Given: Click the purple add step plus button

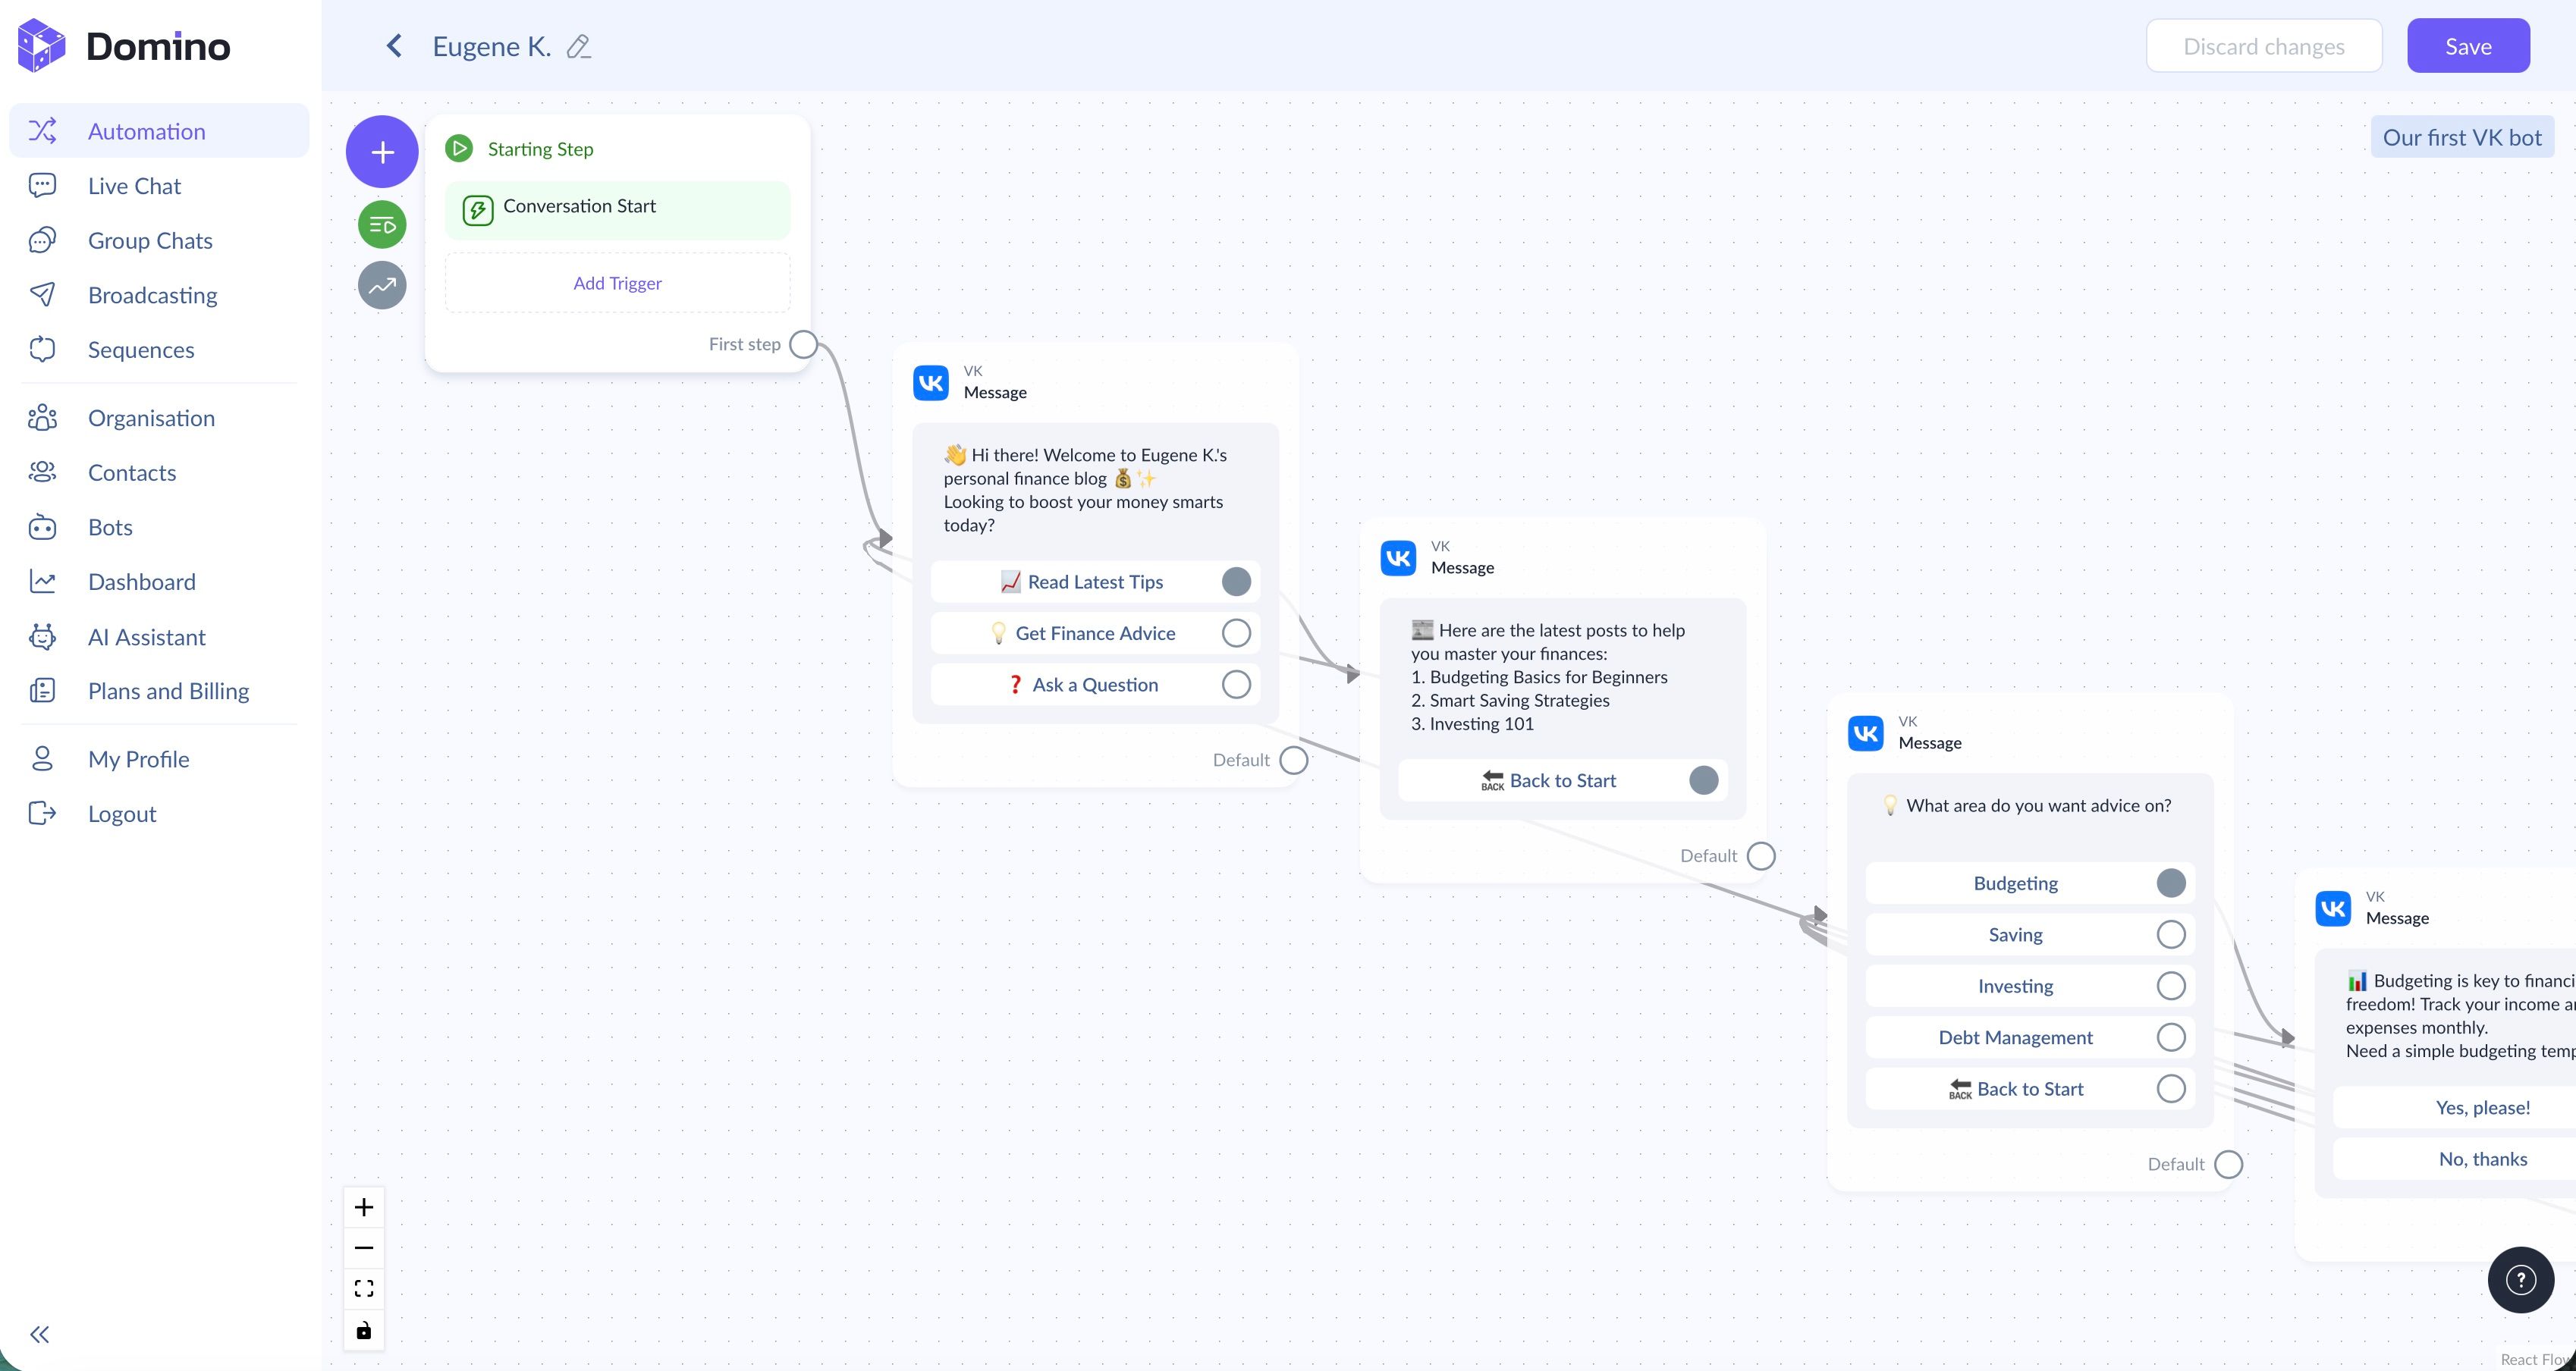Looking at the screenshot, I should (382, 152).
